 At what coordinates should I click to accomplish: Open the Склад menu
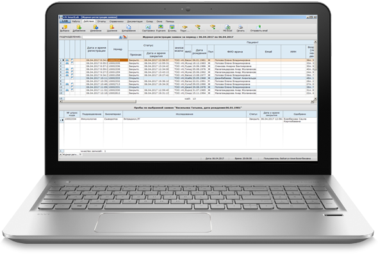(x=149, y=21)
